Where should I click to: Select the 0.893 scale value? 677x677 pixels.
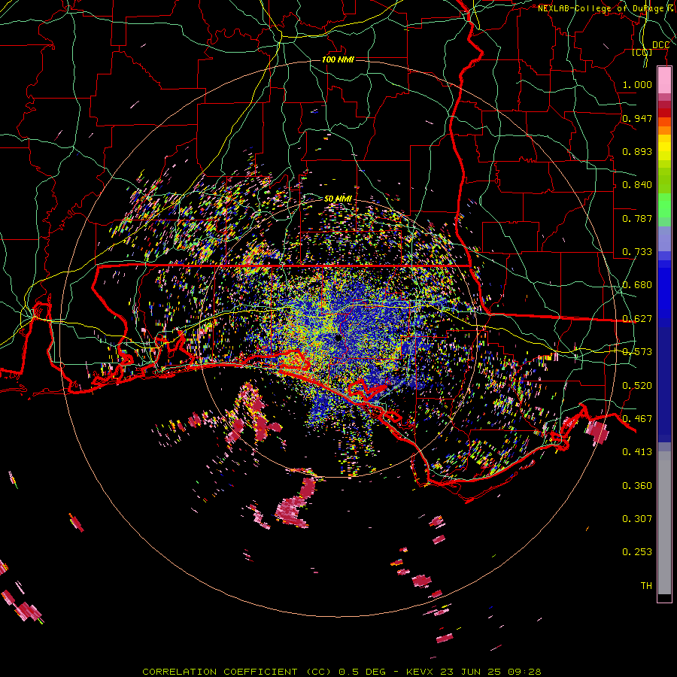tap(637, 151)
